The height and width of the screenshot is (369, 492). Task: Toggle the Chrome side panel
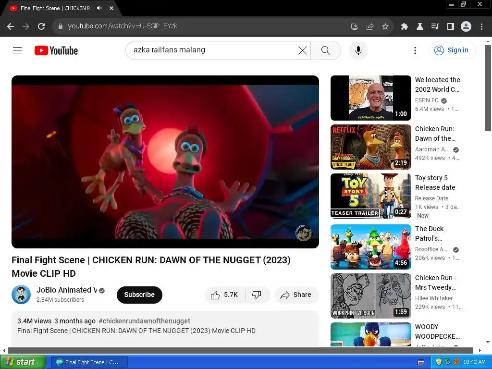click(451, 26)
